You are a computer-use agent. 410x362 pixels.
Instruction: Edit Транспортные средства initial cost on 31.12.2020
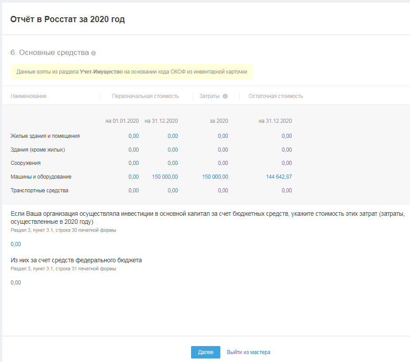click(x=172, y=191)
